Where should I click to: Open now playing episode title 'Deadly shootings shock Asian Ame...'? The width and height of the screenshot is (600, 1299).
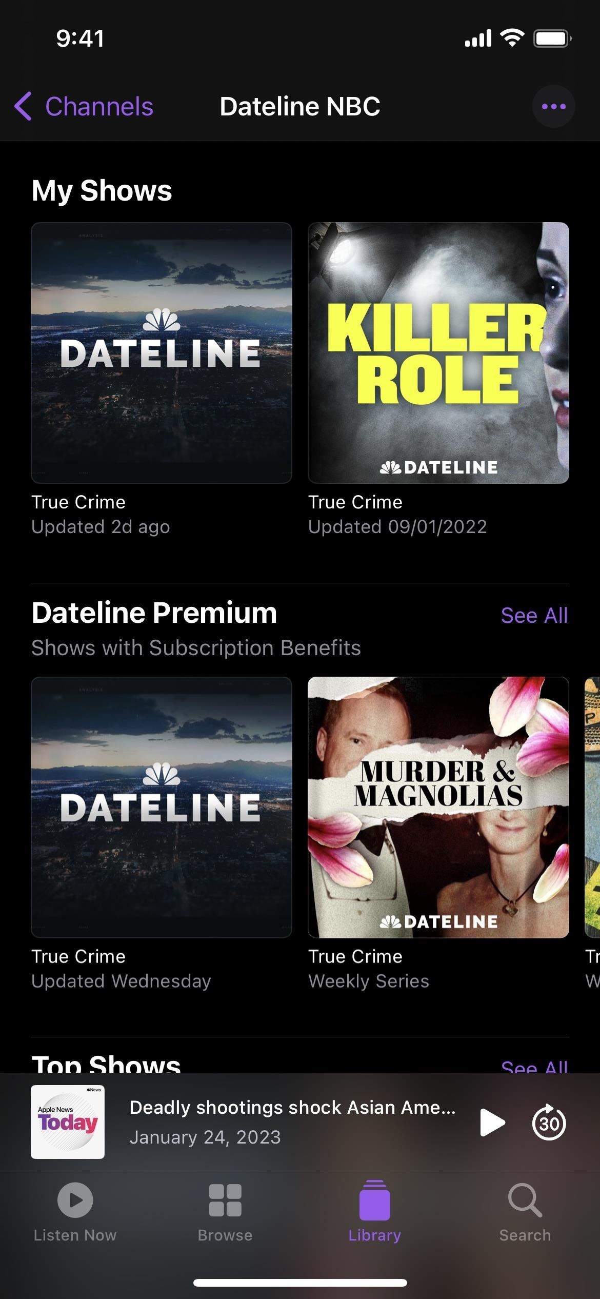(x=292, y=1108)
